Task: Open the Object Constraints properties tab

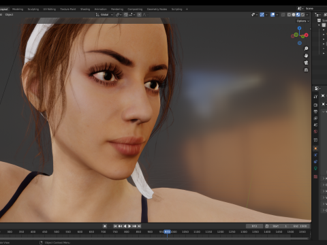Action: tap(315, 161)
